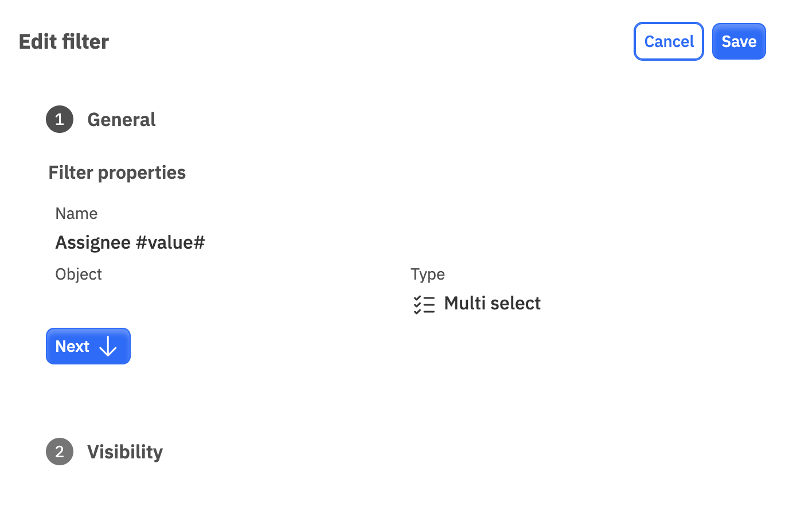The image size is (789, 518).
Task: Click the #value# placeholder in the name
Action: pos(170,242)
